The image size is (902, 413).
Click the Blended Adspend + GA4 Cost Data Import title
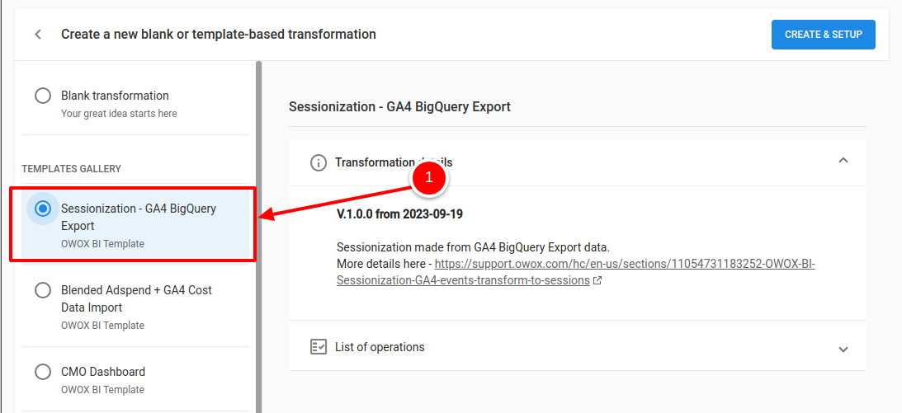[136, 298]
